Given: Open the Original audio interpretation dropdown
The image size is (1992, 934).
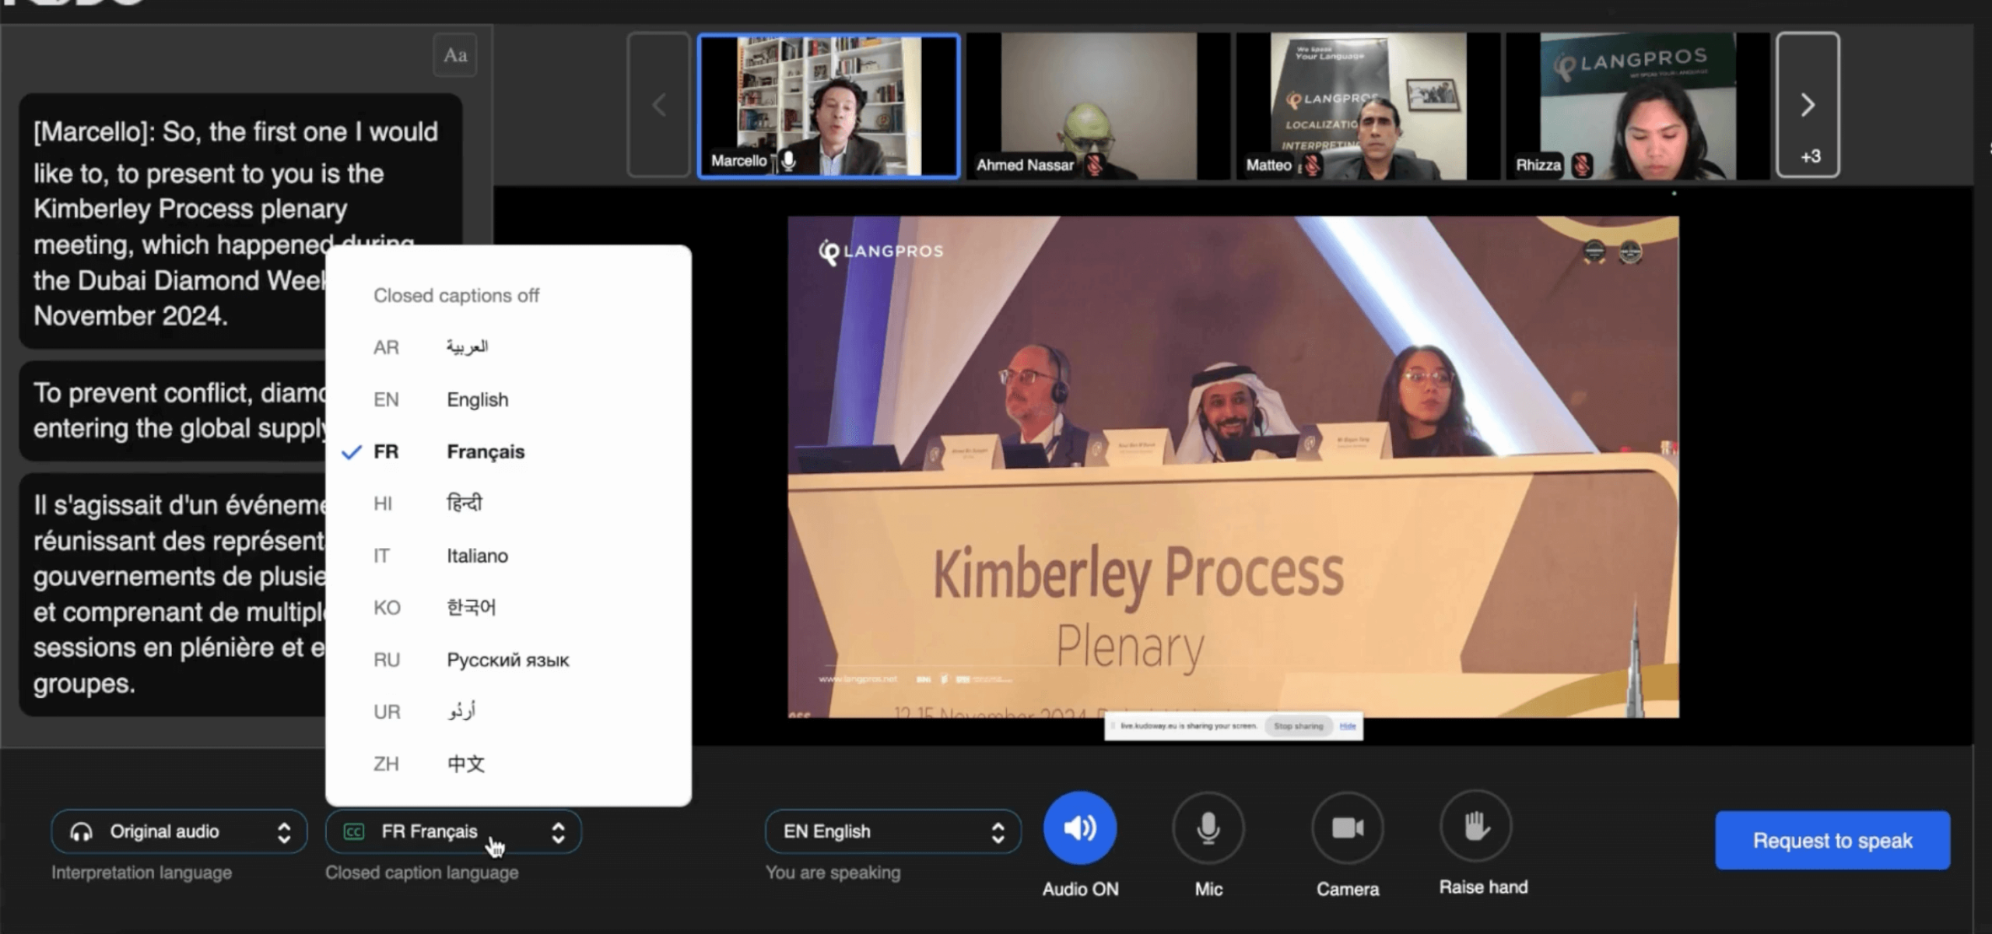Looking at the screenshot, I should pyautogui.click(x=179, y=832).
